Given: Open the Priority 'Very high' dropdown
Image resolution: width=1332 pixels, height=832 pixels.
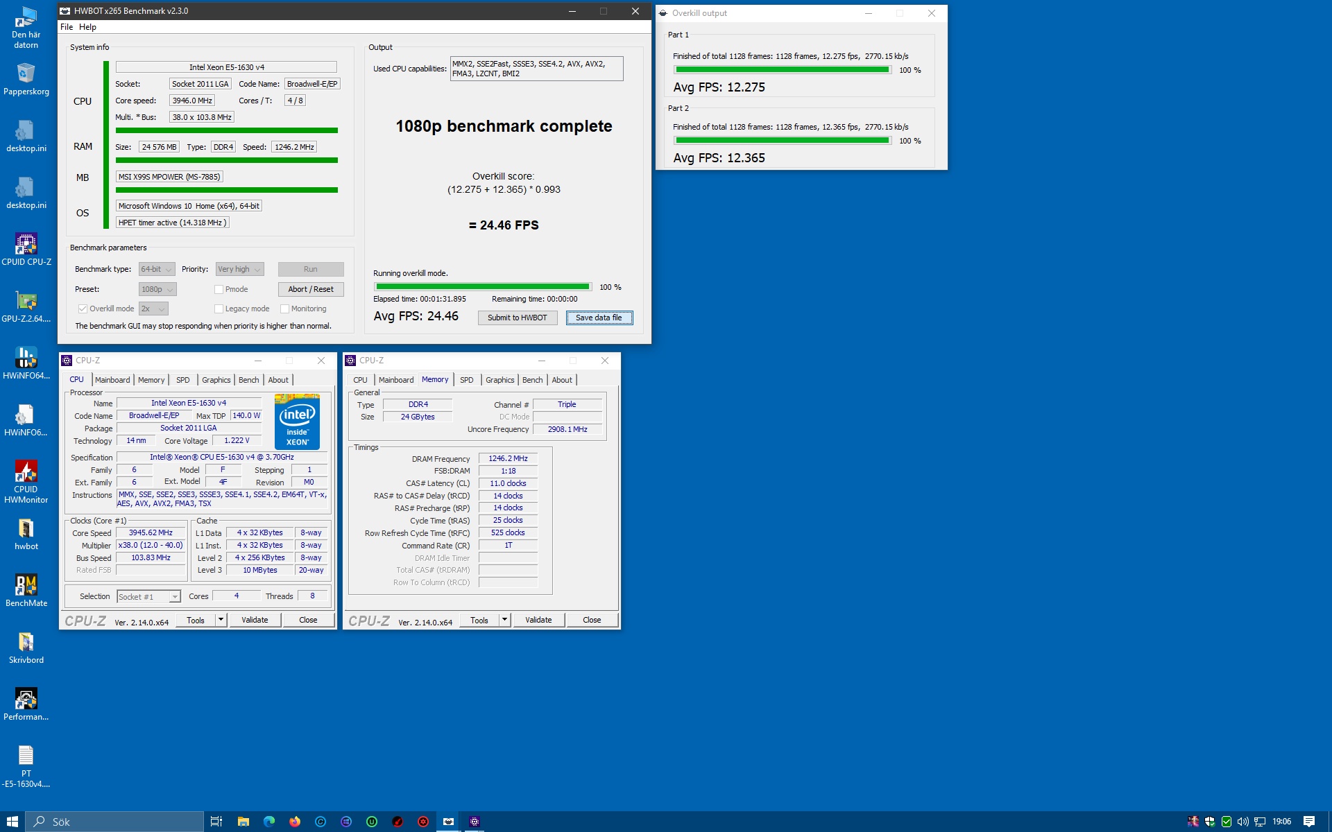Looking at the screenshot, I should pyautogui.click(x=239, y=269).
